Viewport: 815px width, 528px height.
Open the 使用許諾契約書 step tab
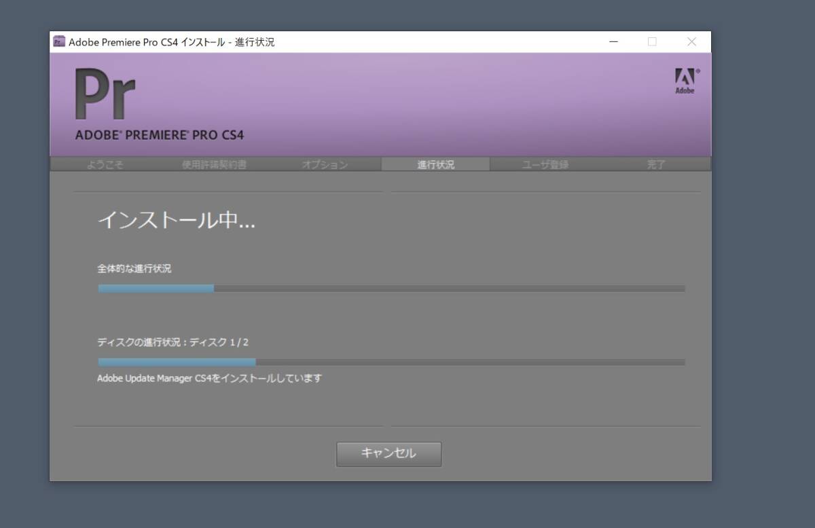point(215,164)
